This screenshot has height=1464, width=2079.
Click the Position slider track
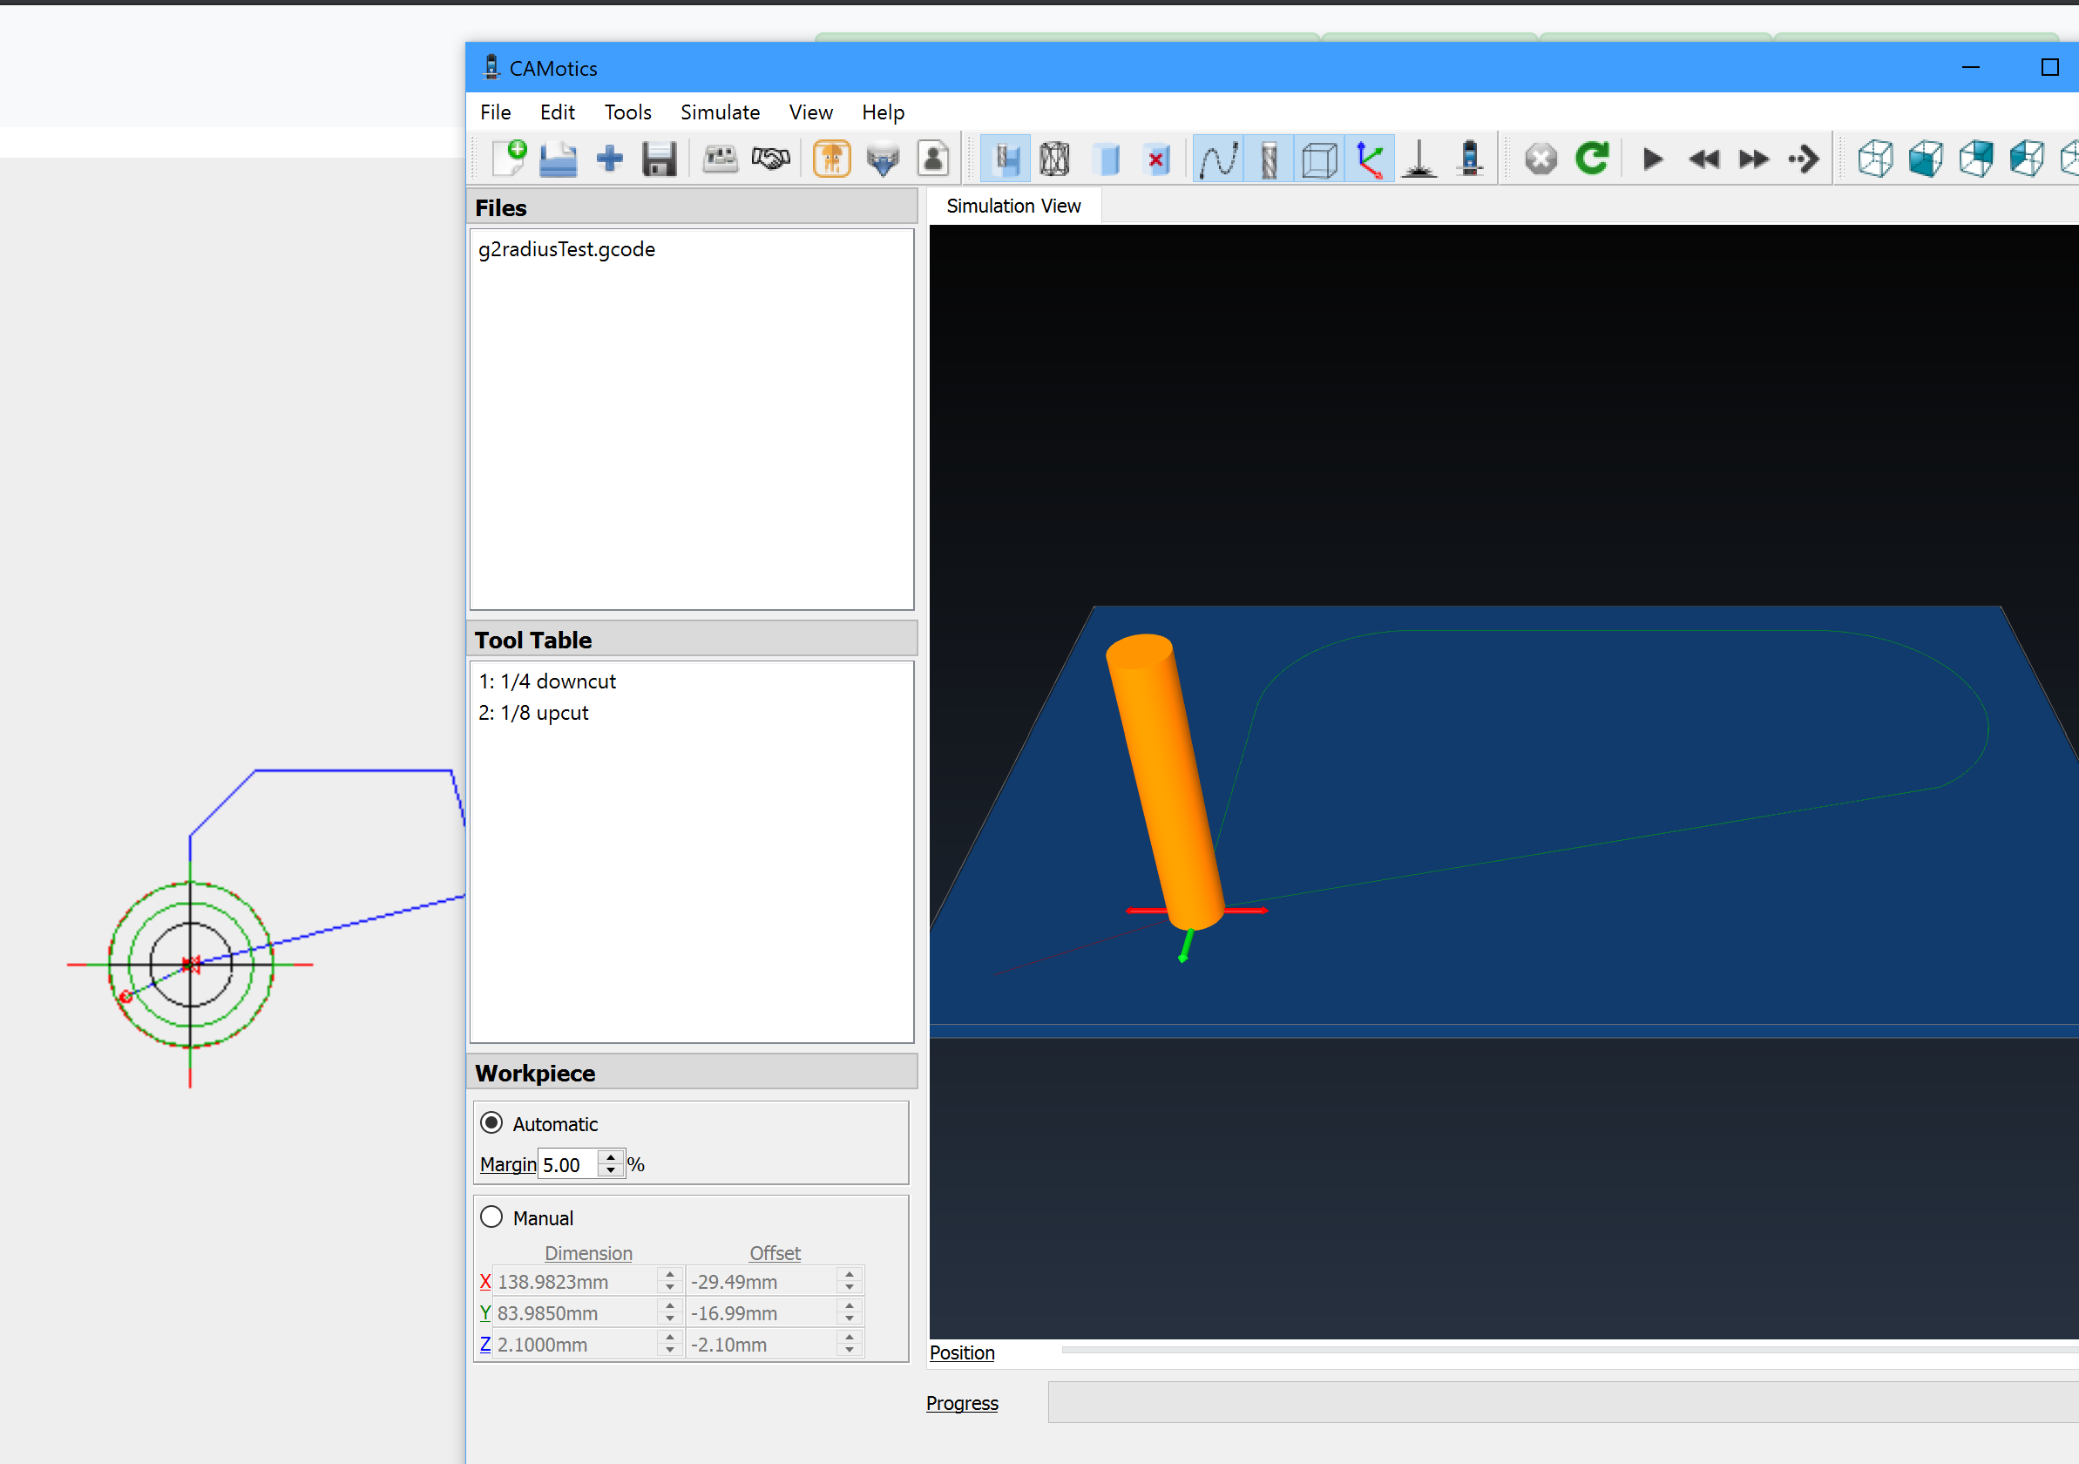tap(1540, 1350)
